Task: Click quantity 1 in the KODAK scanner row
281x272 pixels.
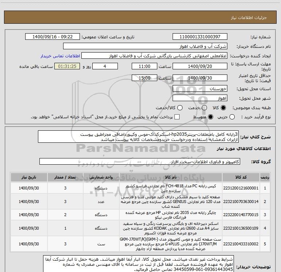Action: (65, 228)
